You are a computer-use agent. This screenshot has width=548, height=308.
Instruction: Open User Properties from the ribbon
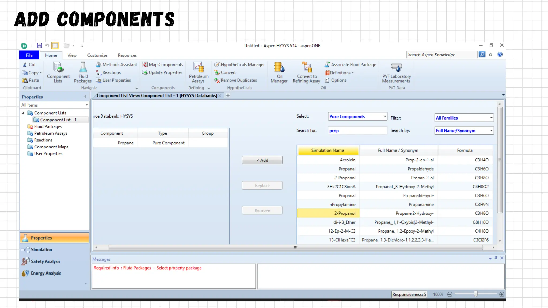tap(113, 80)
